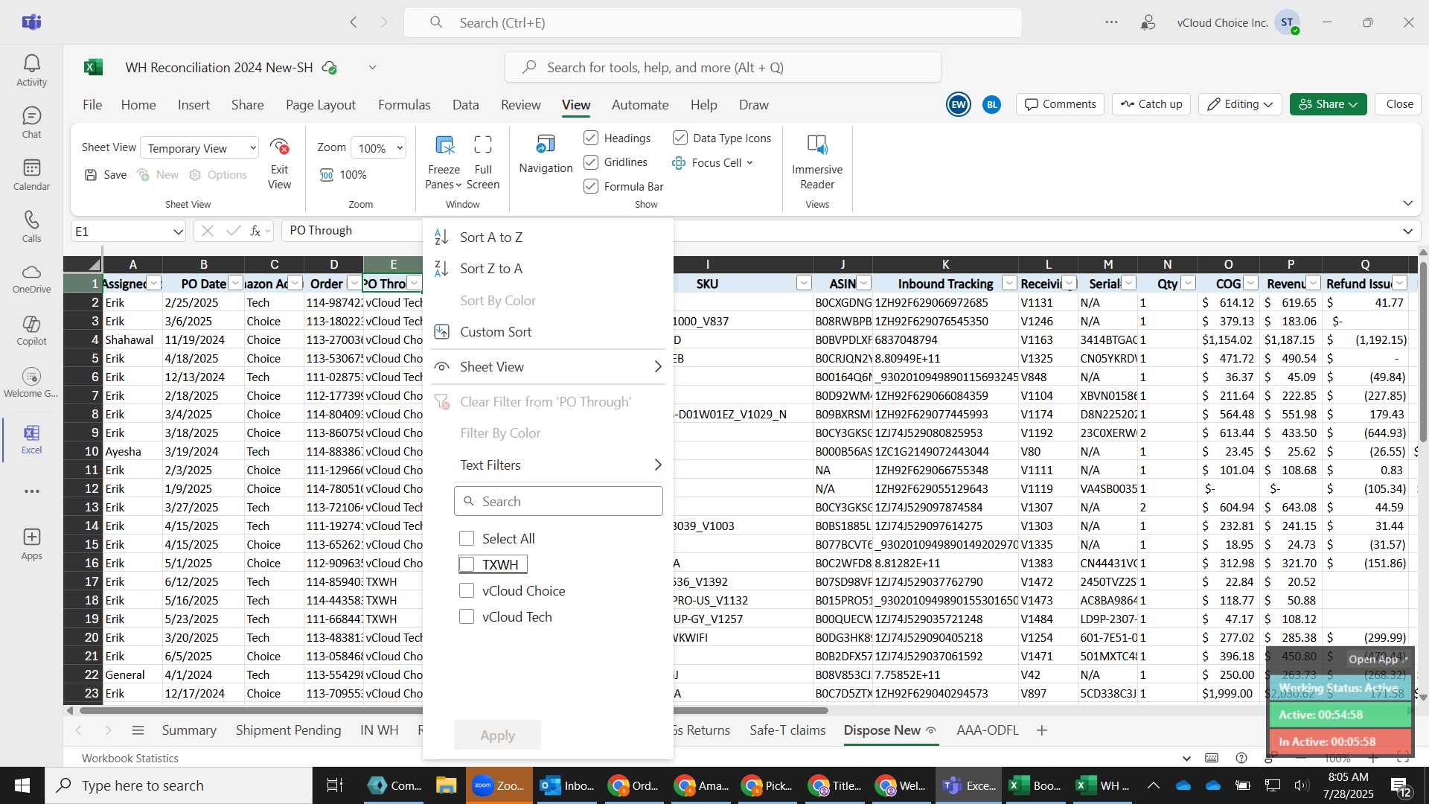Open Zoom percentage dropdown
Screen dimensions: 1429x804
(378, 148)
